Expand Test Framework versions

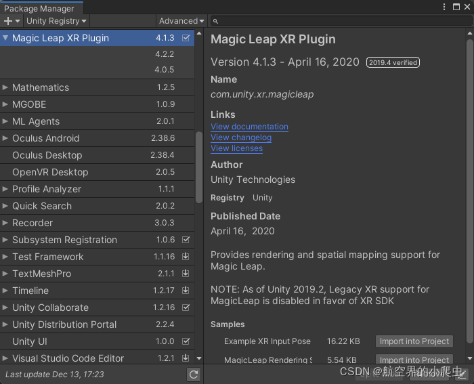click(5, 257)
